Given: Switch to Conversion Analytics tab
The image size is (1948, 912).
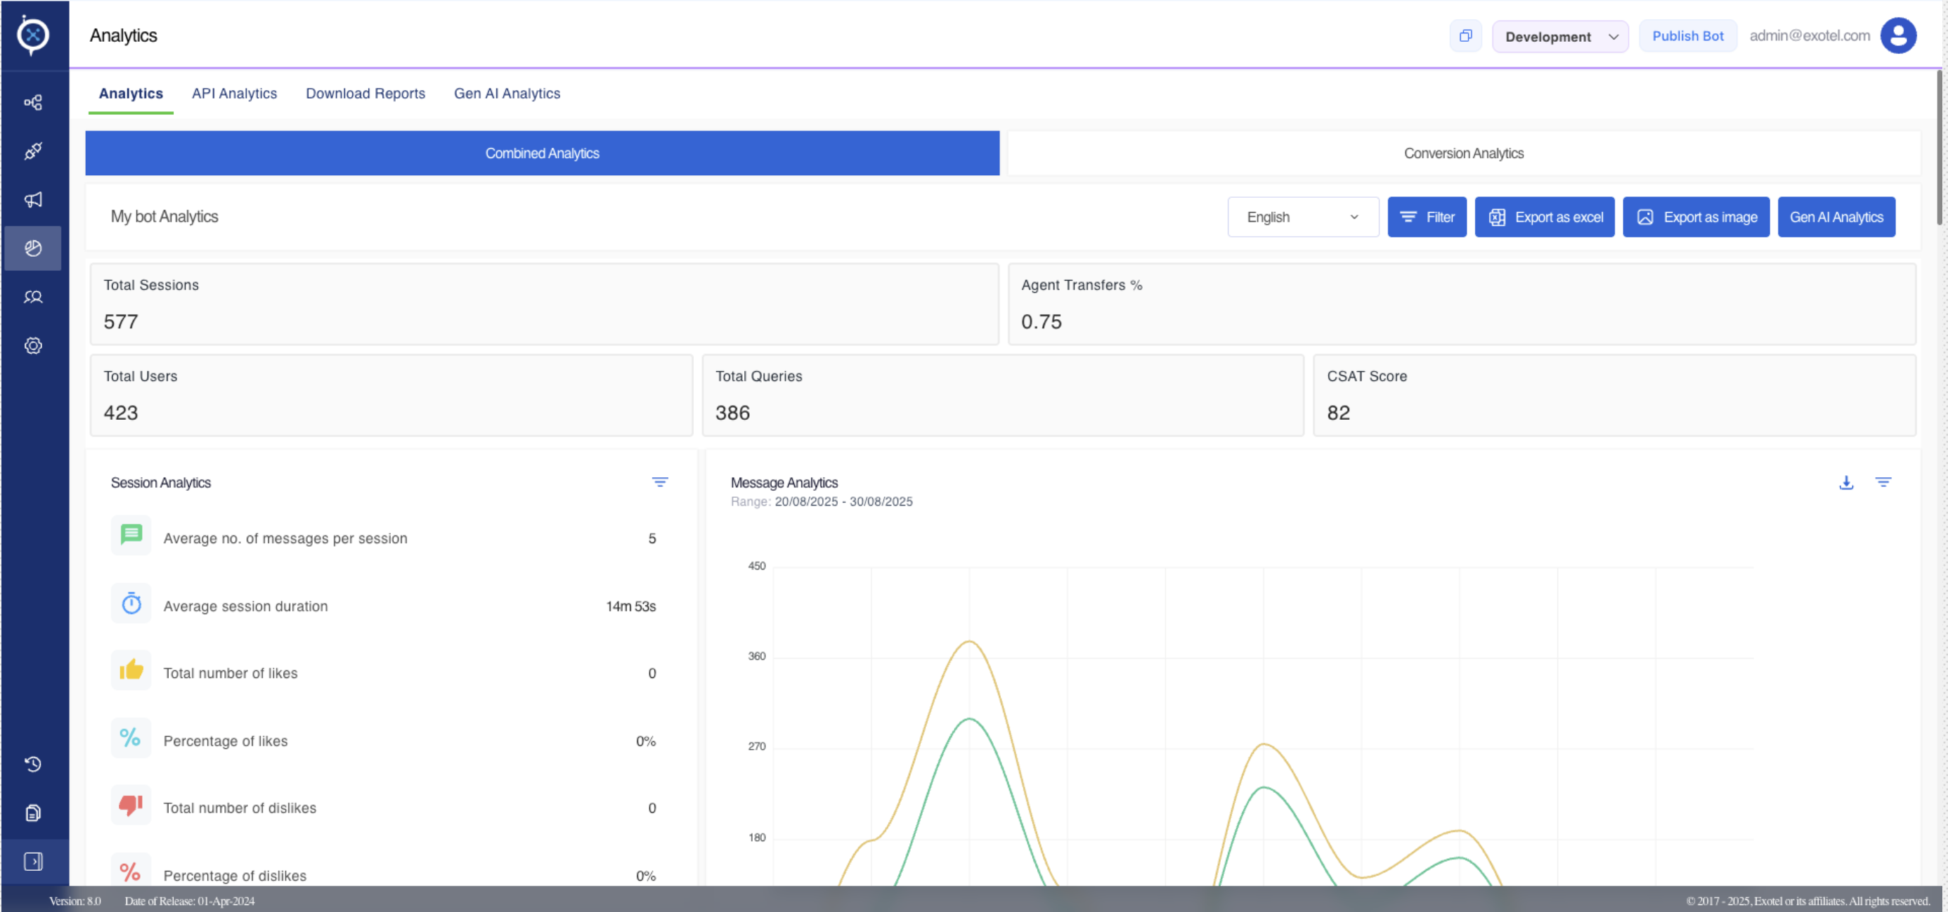Looking at the screenshot, I should pyautogui.click(x=1463, y=153).
